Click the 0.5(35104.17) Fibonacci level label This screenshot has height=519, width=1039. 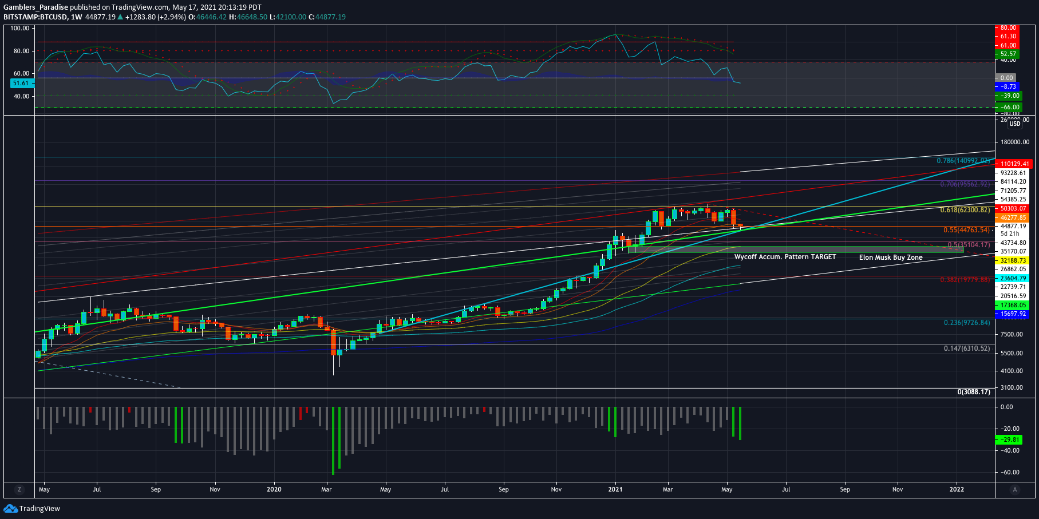point(969,245)
